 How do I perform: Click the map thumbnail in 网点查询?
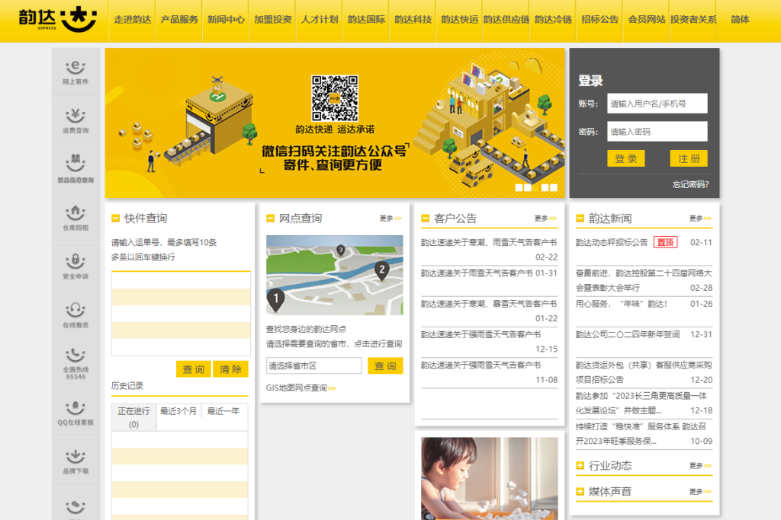click(335, 275)
